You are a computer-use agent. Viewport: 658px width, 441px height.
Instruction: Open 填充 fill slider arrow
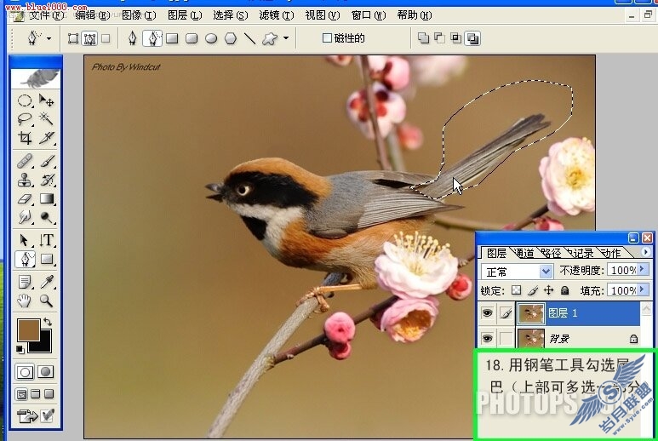coord(643,290)
